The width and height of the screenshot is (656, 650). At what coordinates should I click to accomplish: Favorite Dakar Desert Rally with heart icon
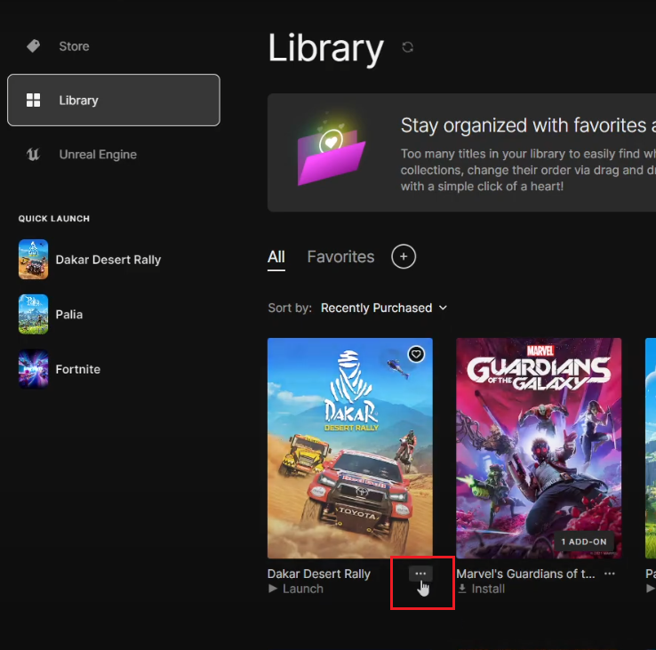(x=416, y=355)
